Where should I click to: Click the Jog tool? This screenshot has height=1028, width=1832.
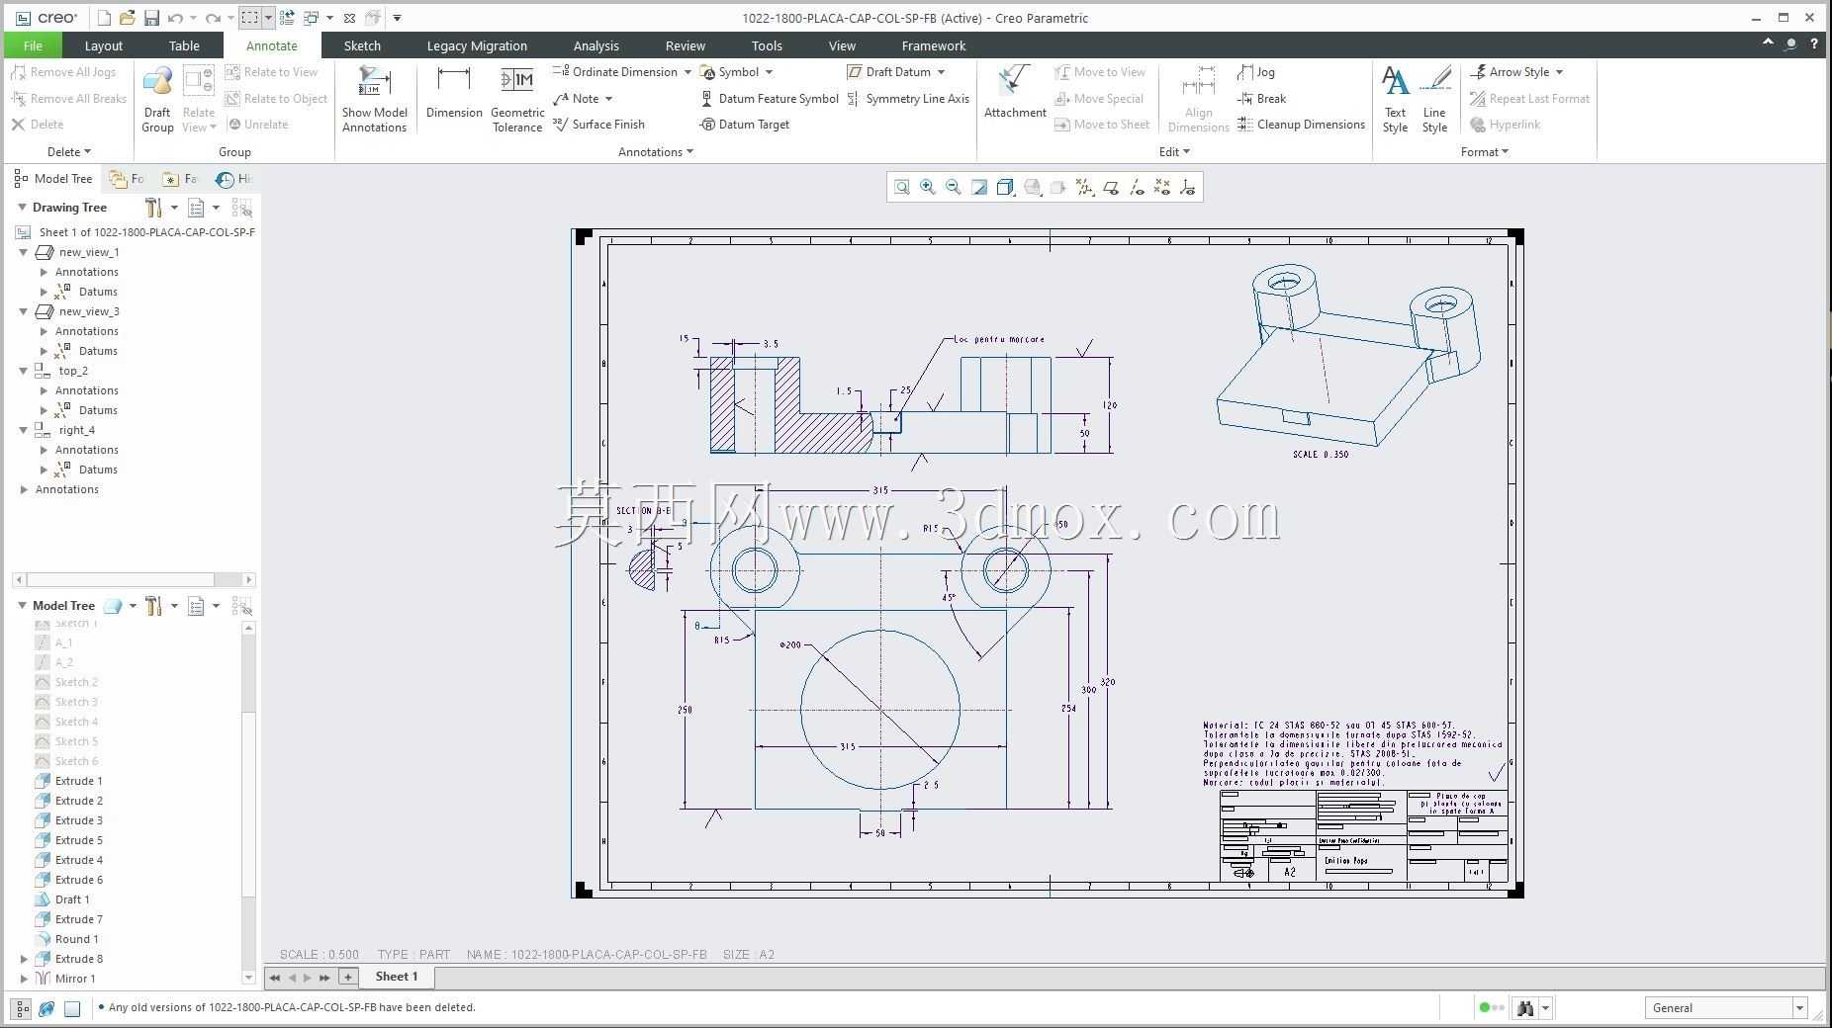(1255, 72)
